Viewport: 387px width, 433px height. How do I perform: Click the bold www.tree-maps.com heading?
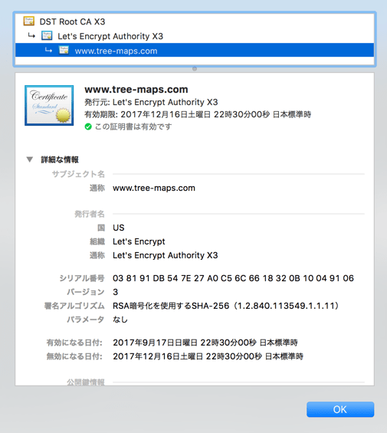pyautogui.click(x=136, y=90)
